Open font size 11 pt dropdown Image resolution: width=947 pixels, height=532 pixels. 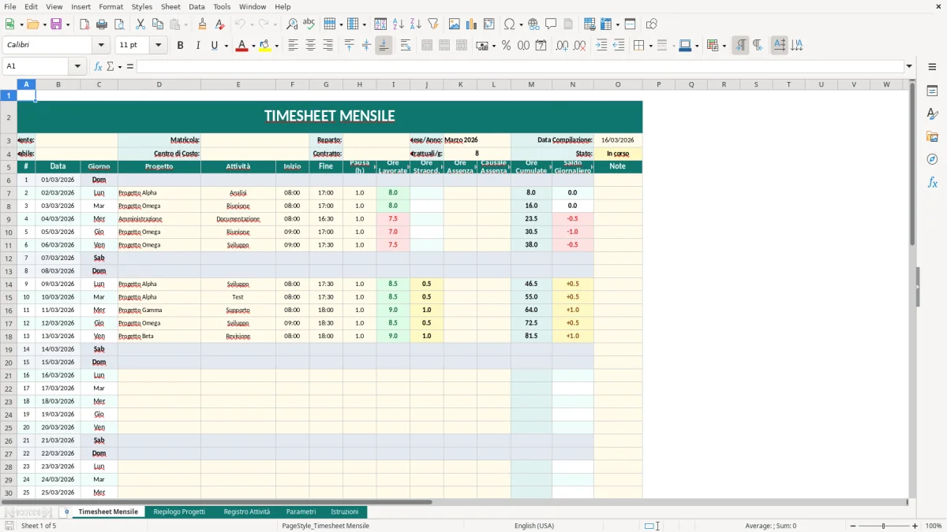pyautogui.click(x=159, y=45)
